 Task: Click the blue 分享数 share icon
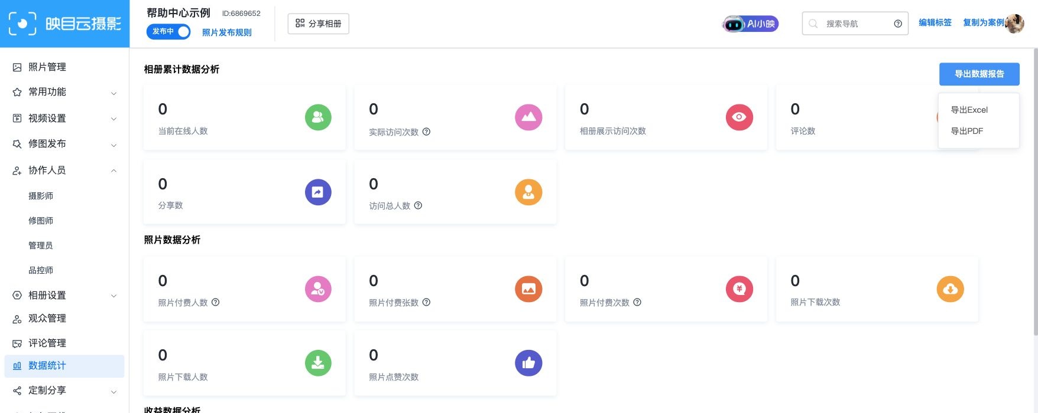click(x=318, y=192)
